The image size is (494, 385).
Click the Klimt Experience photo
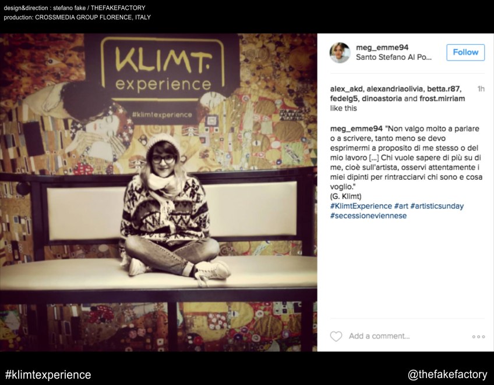click(158, 192)
